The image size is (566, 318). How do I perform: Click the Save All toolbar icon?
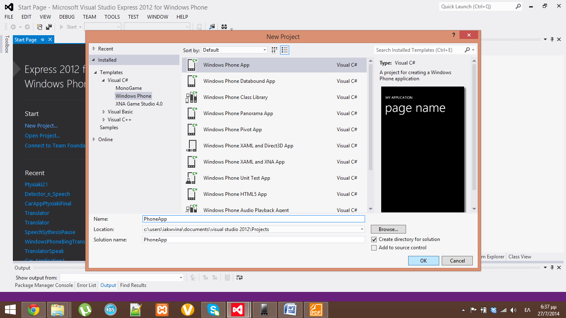49,27
